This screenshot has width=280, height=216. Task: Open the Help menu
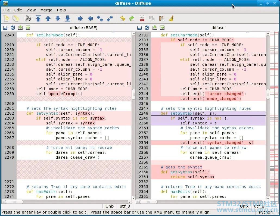[x=61, y=10]
